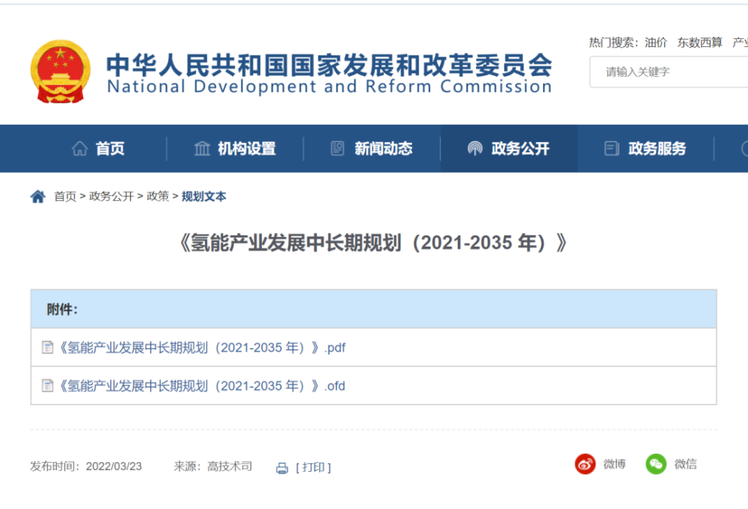This screenshot has width=748, height=509.
Task: Share the article via 微信
Action: tap(656, 463)
